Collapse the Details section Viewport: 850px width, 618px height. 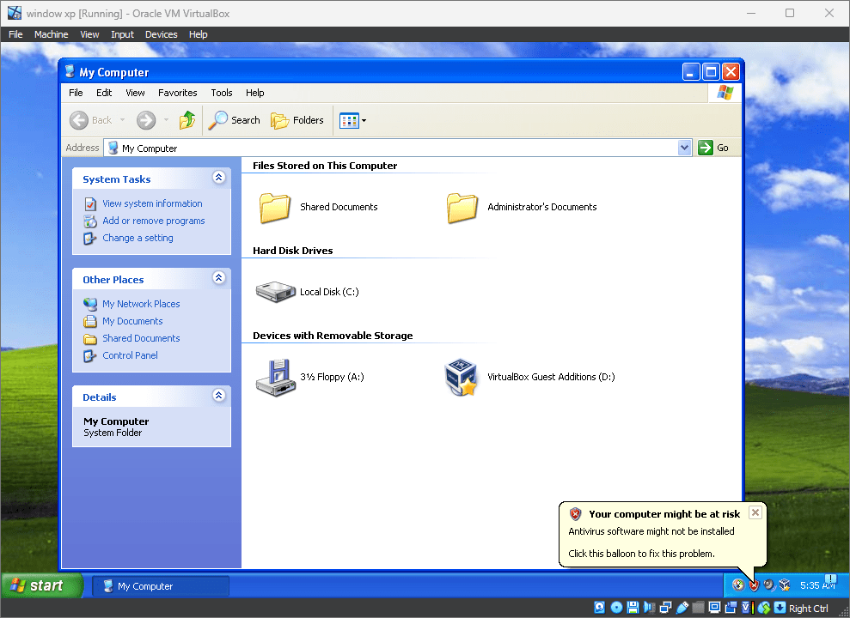pos(219,397)
